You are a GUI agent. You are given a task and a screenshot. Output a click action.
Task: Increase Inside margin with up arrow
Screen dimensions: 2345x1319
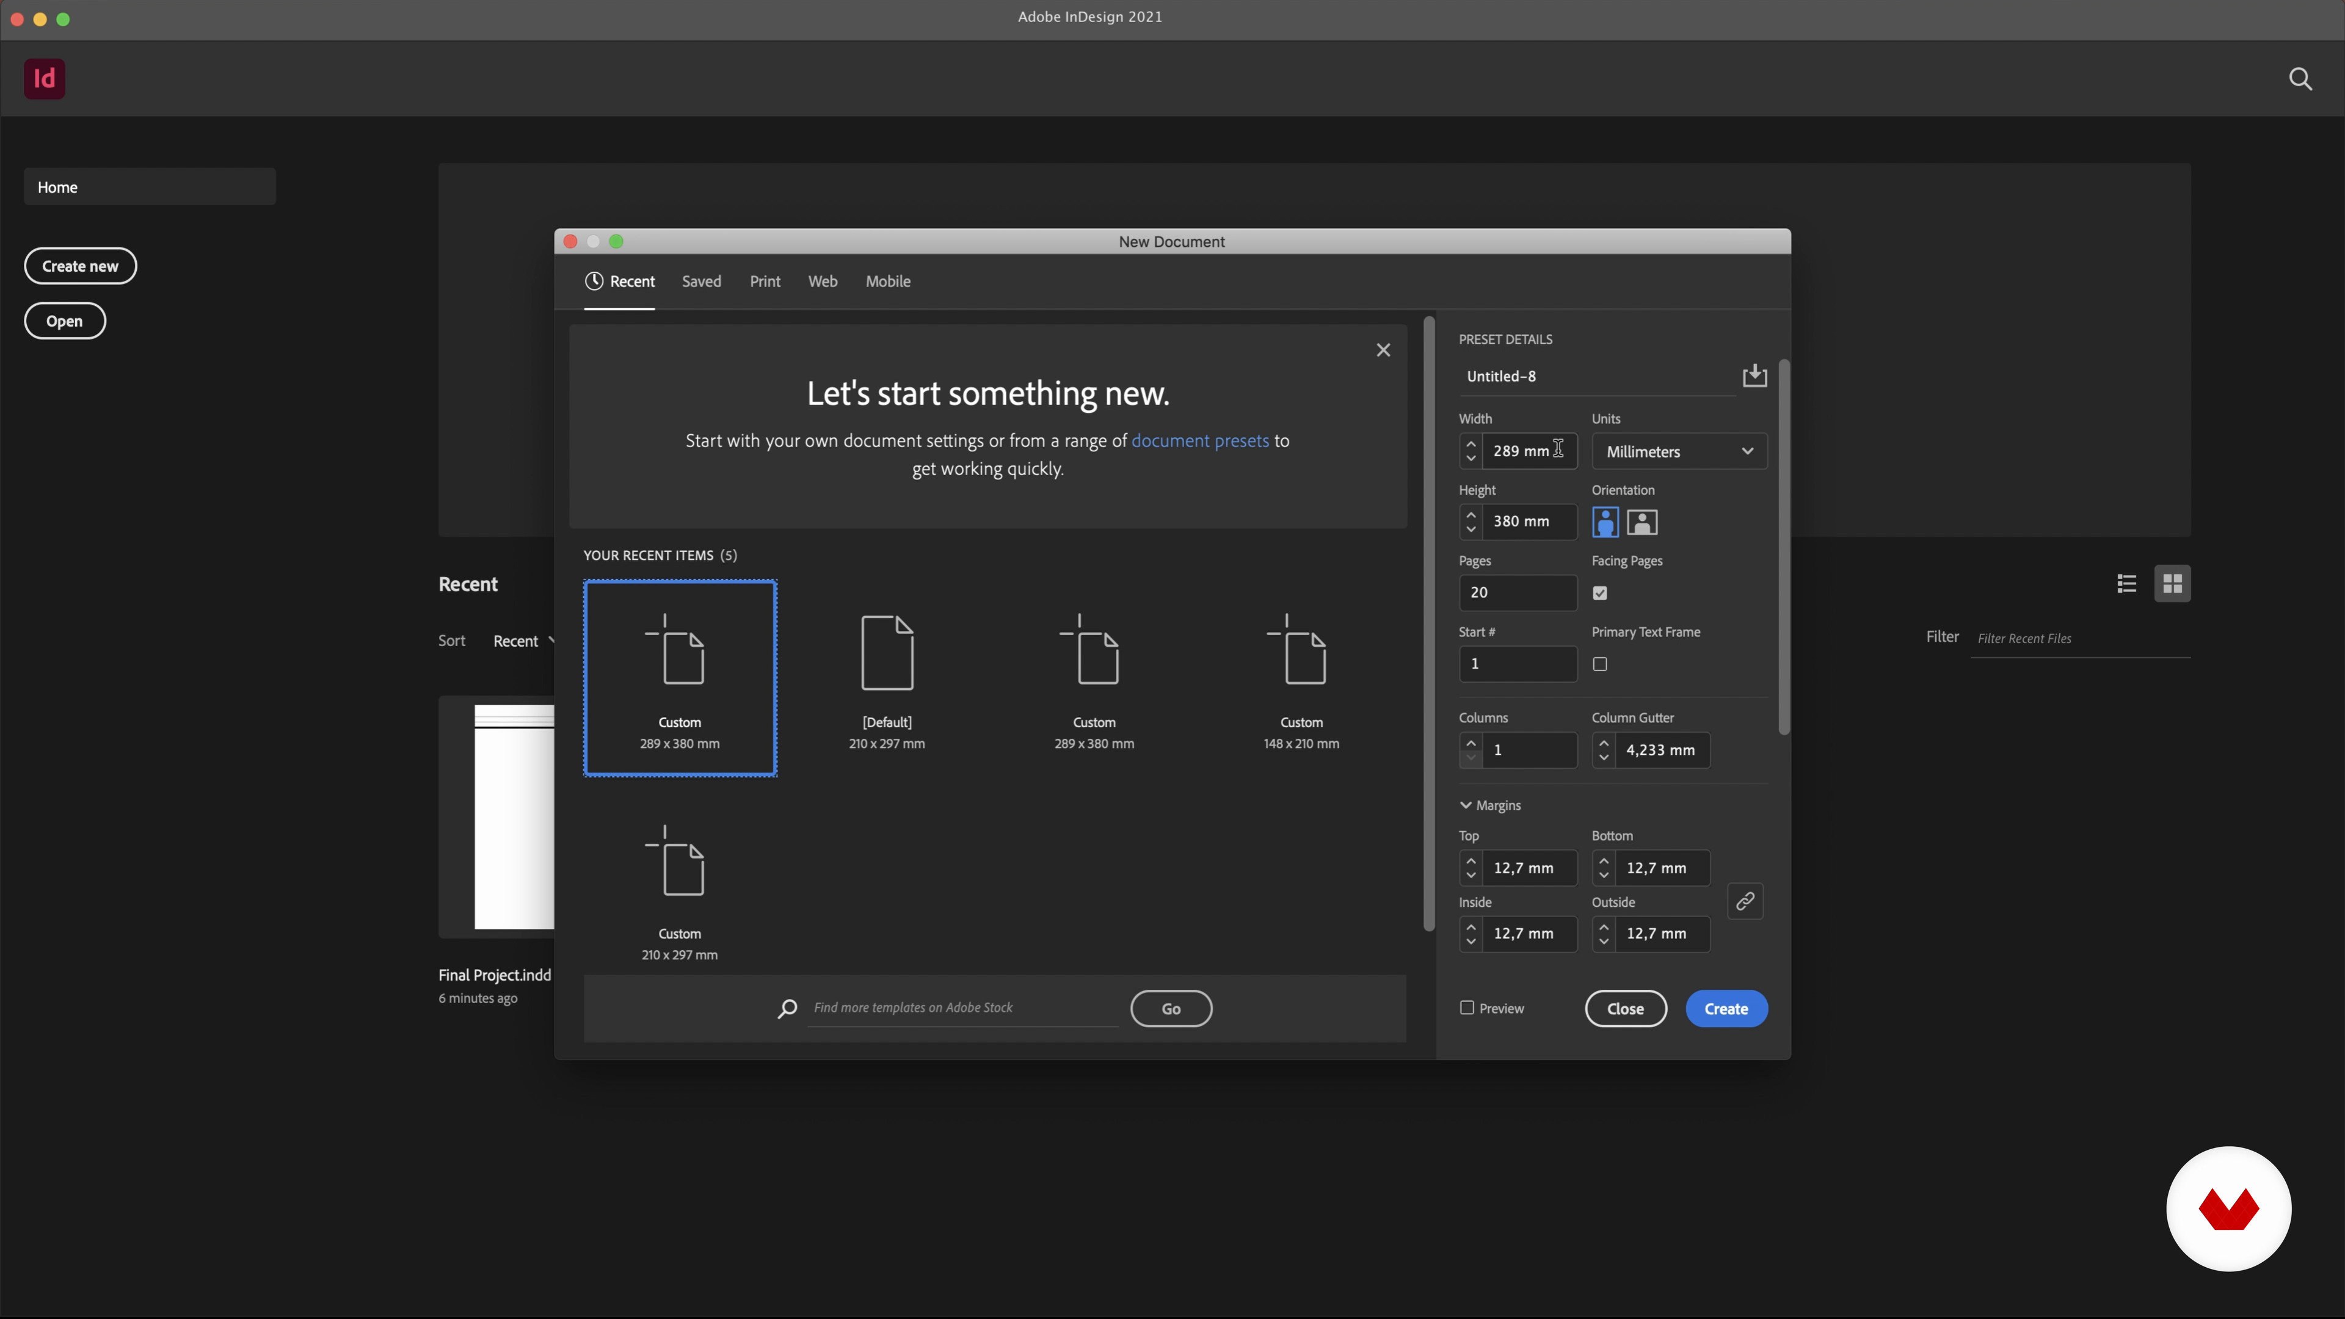1471,927
